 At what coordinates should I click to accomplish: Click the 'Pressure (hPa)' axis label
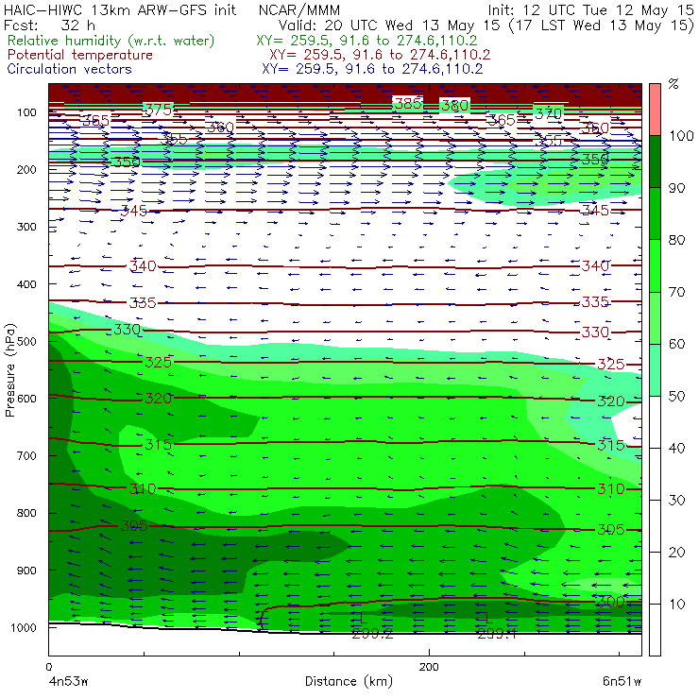click(9, 370)
